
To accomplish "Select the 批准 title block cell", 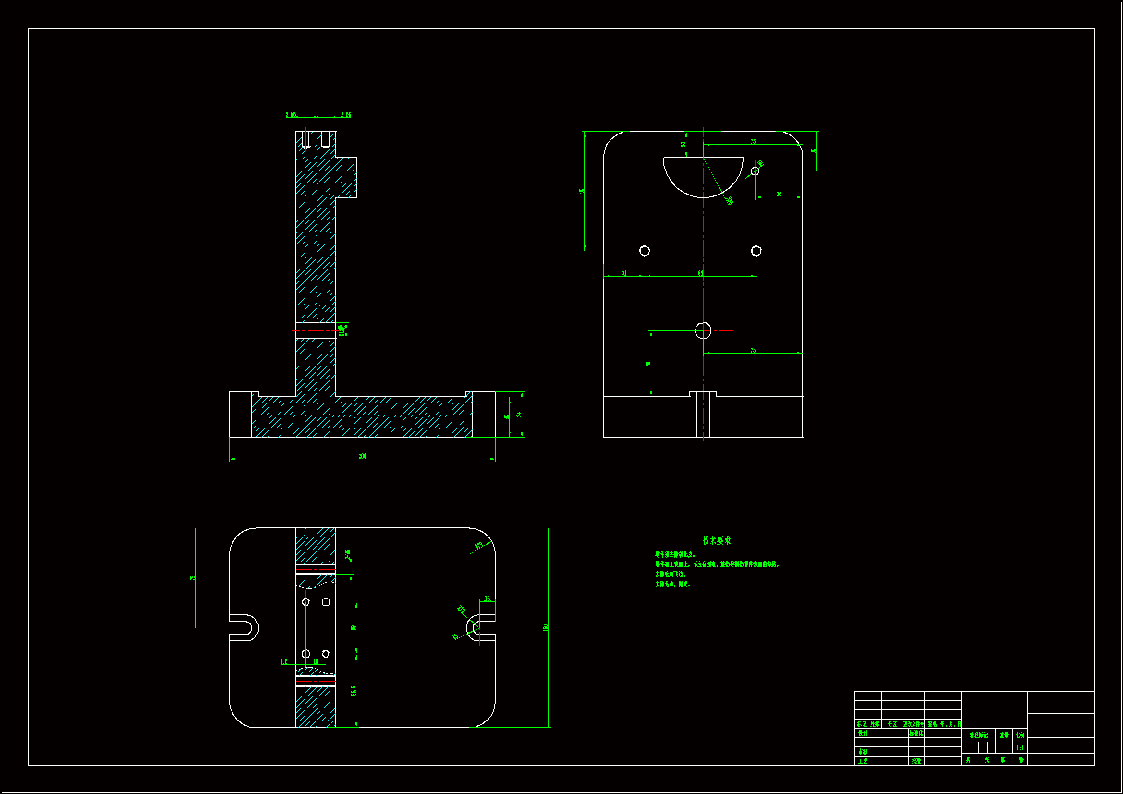I will point(916,761).
